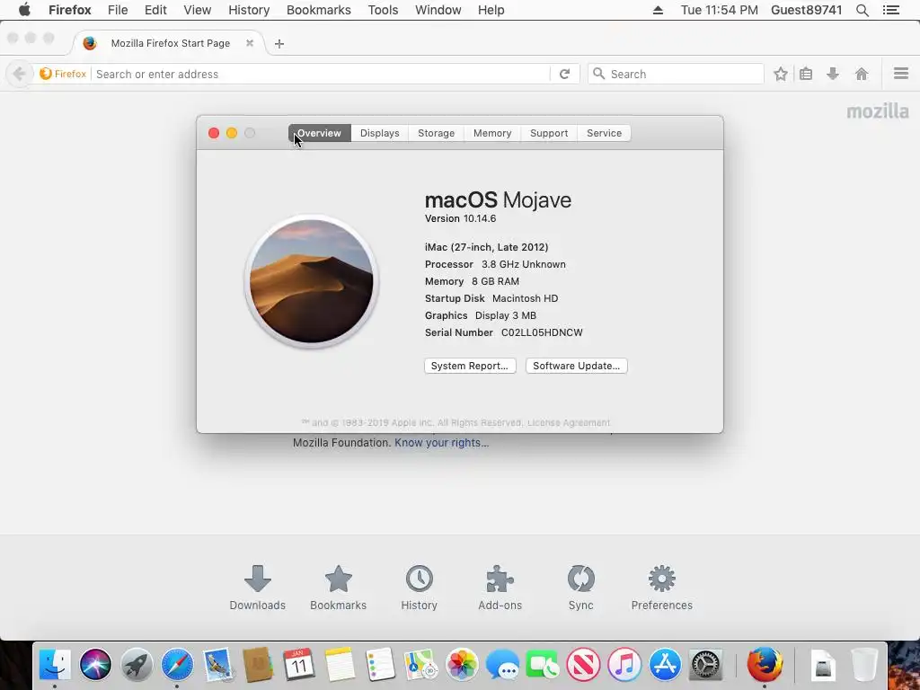Click the Version 10.14.6 text

pos(460,218)
